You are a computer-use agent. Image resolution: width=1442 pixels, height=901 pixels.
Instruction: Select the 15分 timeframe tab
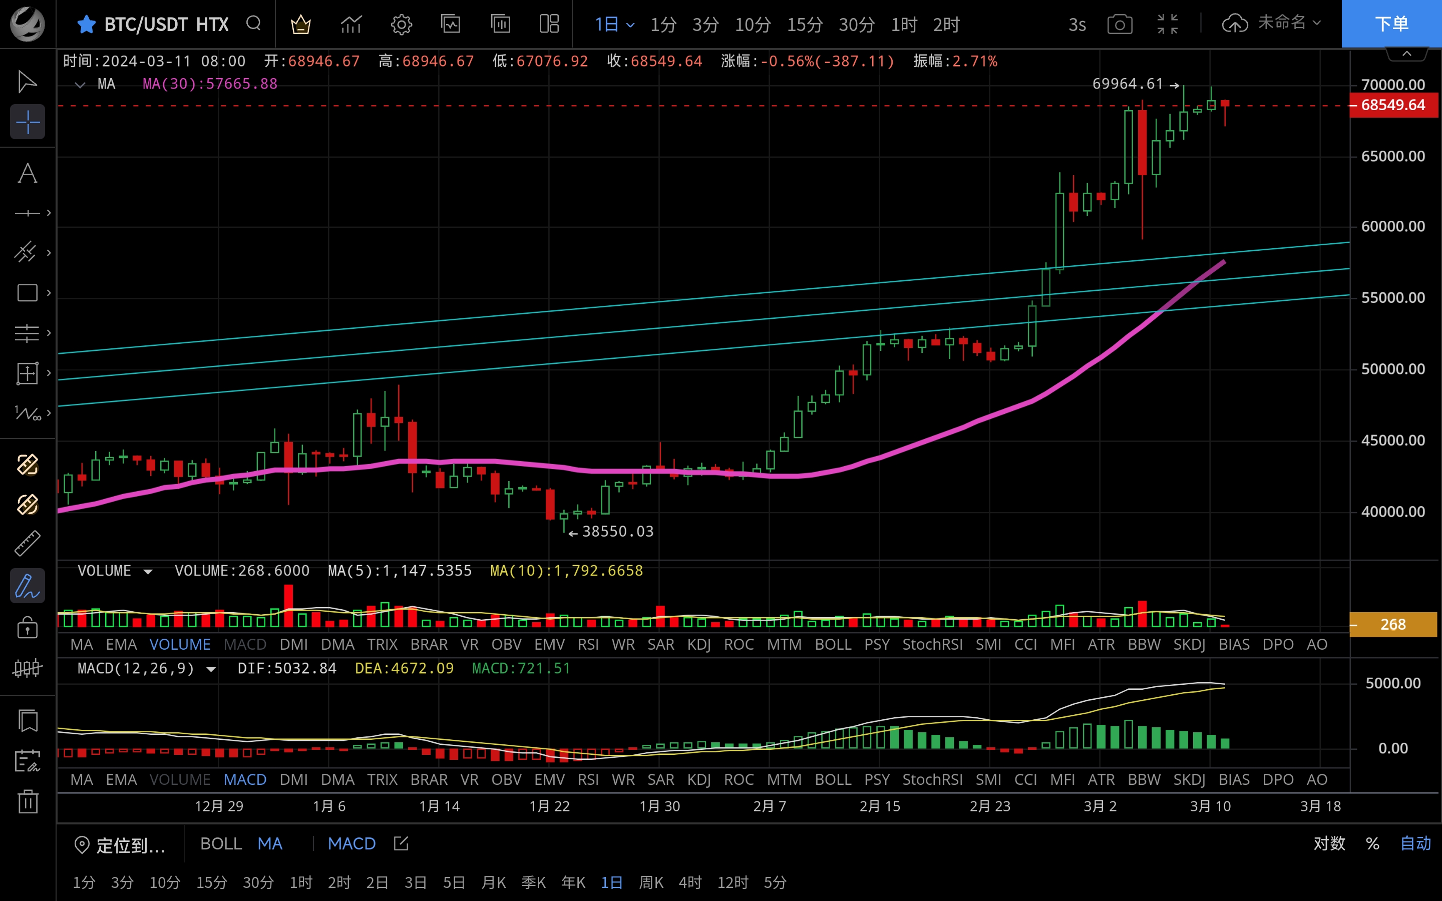click(x=805, y=24)
